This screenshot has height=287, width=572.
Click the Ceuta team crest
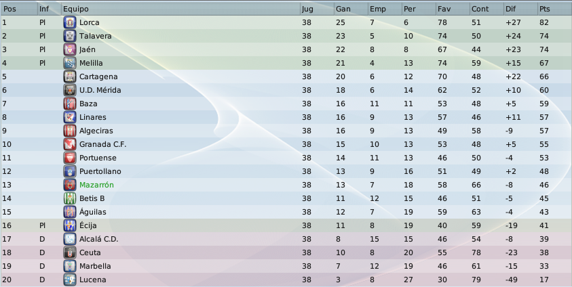coord(70,252)
